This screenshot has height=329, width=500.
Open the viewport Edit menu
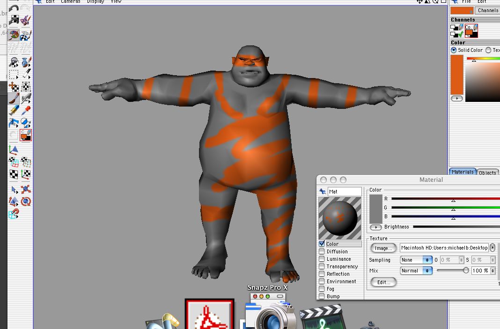coord(50,1)
